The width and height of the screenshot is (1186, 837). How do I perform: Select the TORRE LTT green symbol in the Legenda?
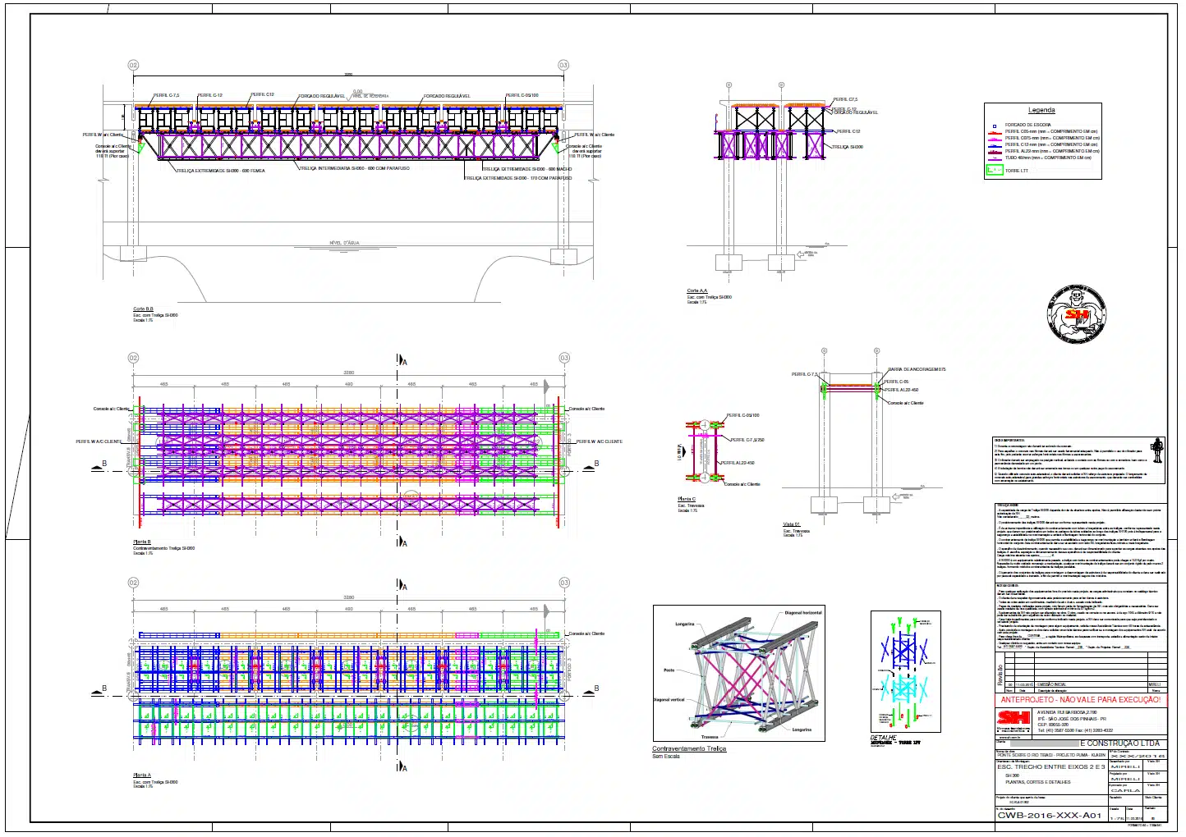point(995,169)
